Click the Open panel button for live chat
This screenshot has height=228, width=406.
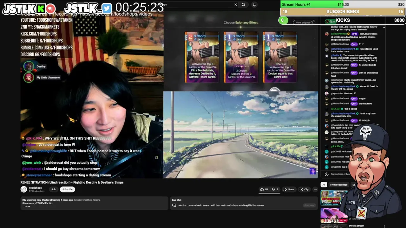click(309, 205)
